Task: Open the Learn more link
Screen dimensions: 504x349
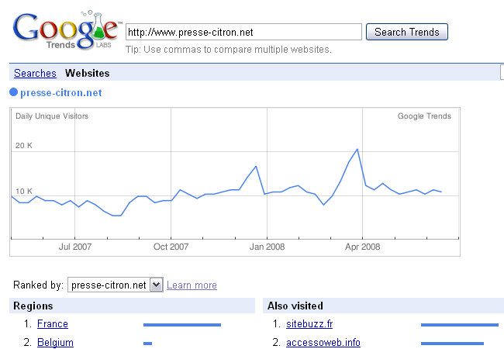Action: (192, 285)
